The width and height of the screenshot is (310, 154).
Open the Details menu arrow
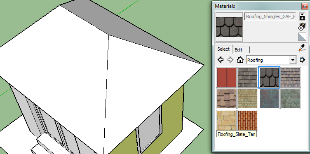(303, 60)
